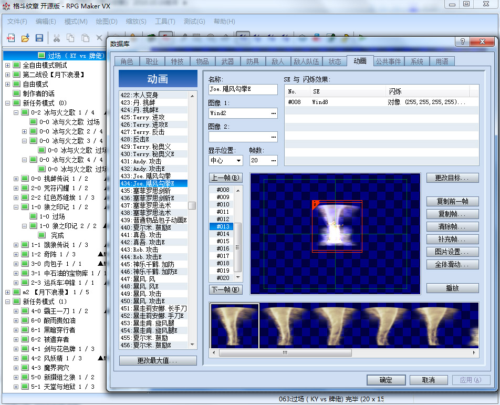The width and height of the screenshot is (500, 405).
Task: Expand the 4-0 霸王一刀 tree node
Action: click(16, 311)
